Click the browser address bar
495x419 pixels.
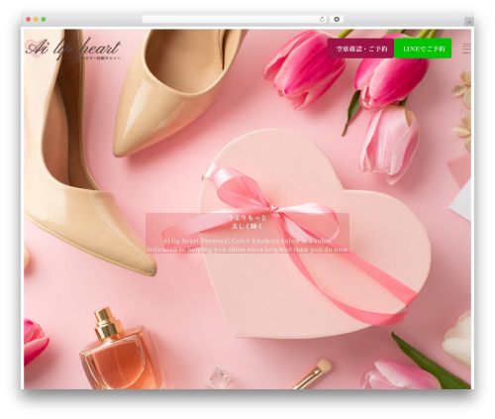click(235, 20)
